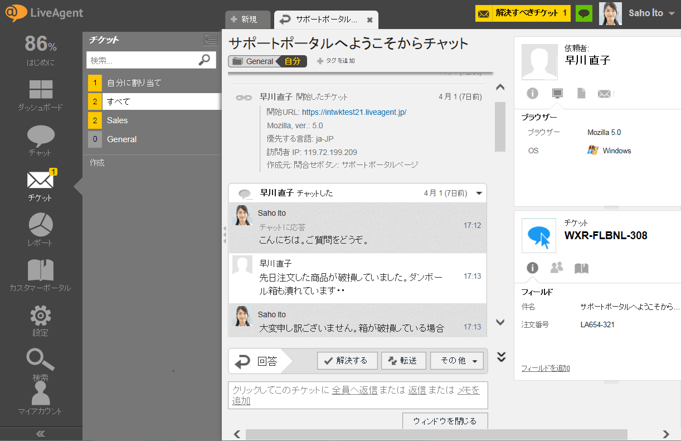681x441 pixels.
Task: Expand the 早川直子 チャットした message menu arrow
Action: (479, 193)
